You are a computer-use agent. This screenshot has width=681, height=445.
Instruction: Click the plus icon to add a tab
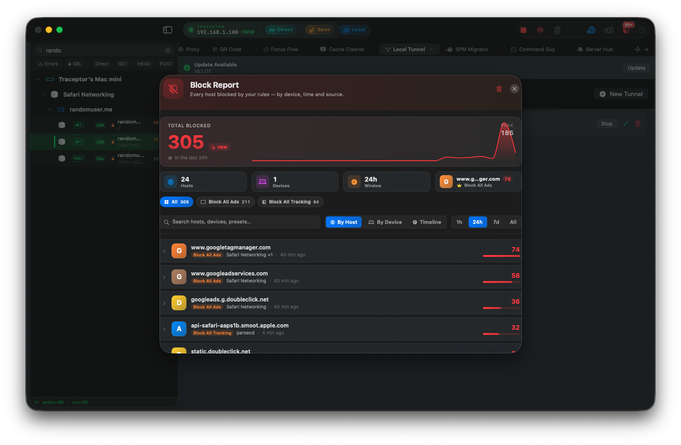pos(647,49)
